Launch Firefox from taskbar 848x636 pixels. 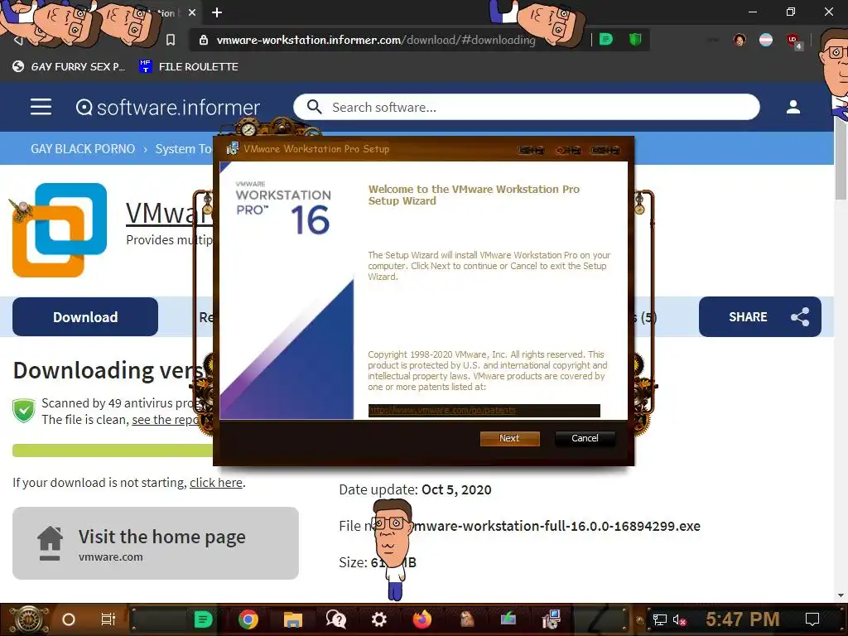422,619
